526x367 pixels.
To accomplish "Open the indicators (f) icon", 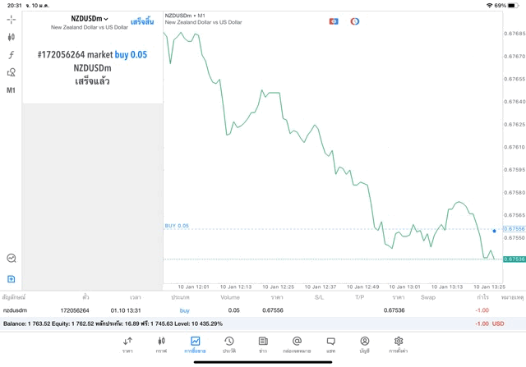I will coord(11,55).
